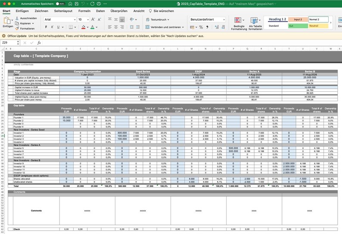Open the Arial font name dropdown
Screen dimensions: 342x234
point(60,19)
